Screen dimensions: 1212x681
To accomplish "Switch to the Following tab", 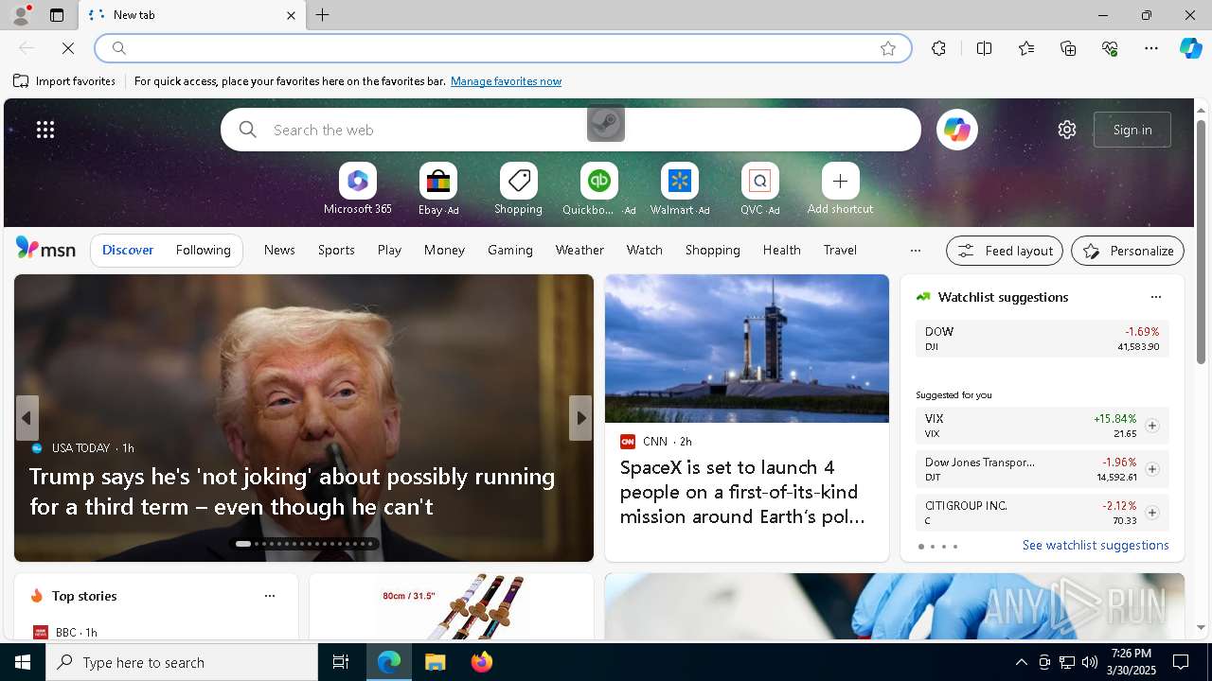I will (203, 250).
